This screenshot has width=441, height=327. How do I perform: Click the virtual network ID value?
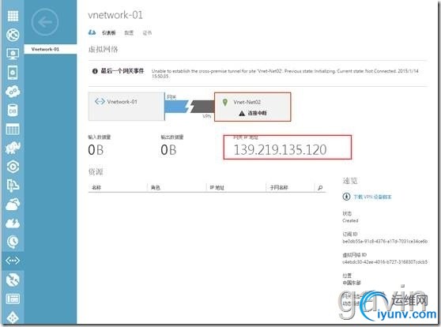coord(385,262)
